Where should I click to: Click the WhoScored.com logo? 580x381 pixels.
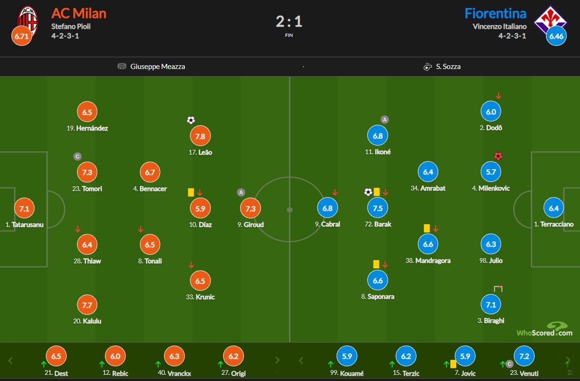point(545,329)
